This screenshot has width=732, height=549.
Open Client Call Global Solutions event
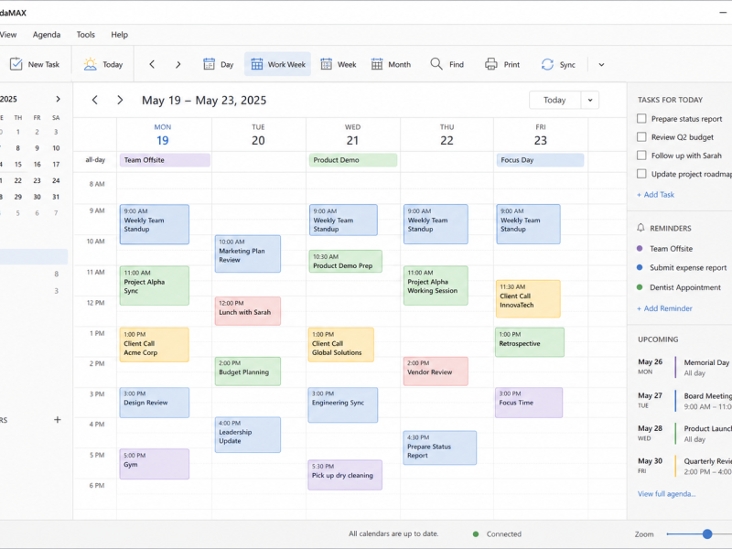(341, 345)
